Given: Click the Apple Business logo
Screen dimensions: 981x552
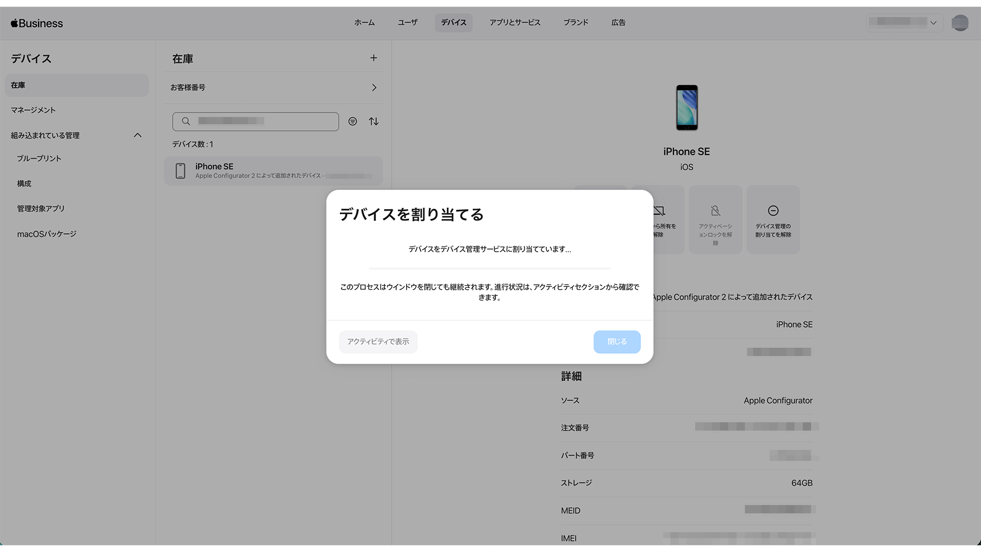Looking at the screenshot, I should click(x=37, y=23).
